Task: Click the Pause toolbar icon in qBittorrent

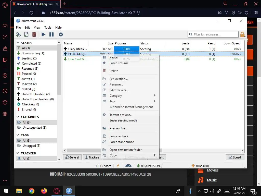Action: pos(51,34)
